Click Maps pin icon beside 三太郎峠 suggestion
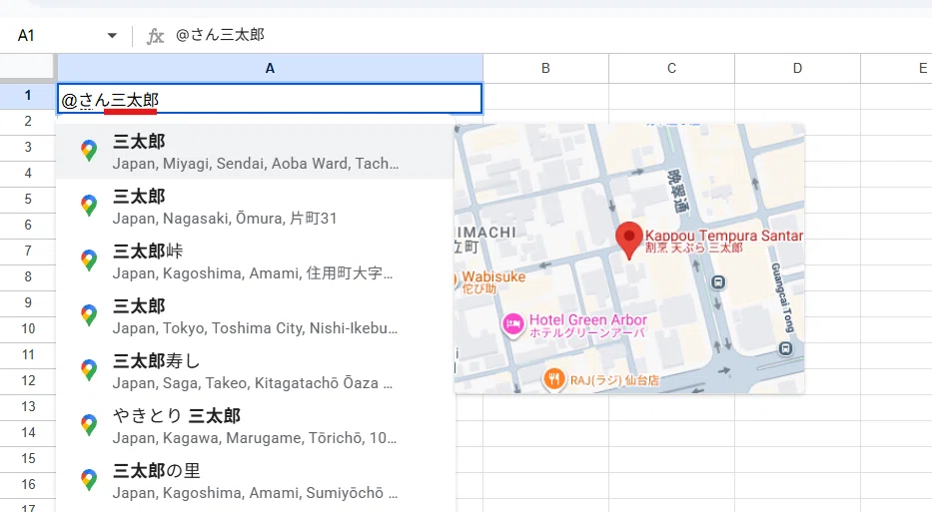Image resolution: width=932 pixels, height=512 pixels. [89, 260]
